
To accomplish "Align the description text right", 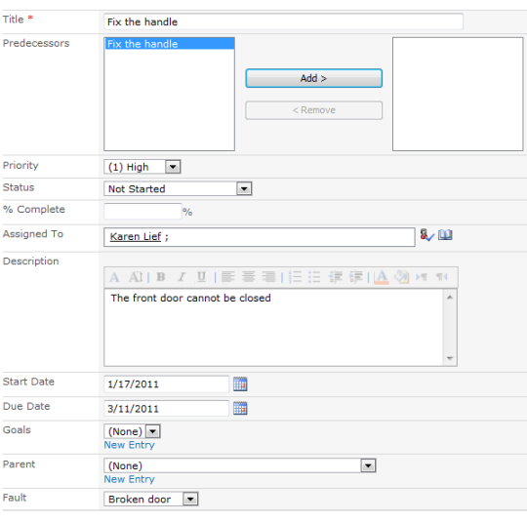I will [x=268, y=277].
